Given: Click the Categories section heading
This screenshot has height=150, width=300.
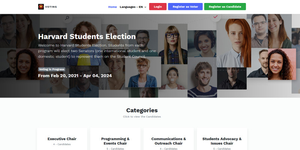Looking at the screenshot, I should pyautogui.click(x=142, y=110).
